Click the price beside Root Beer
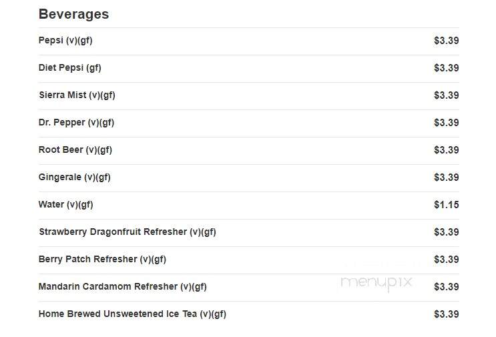This screenshot has width=496, height=337. click(x=447, y=150)
